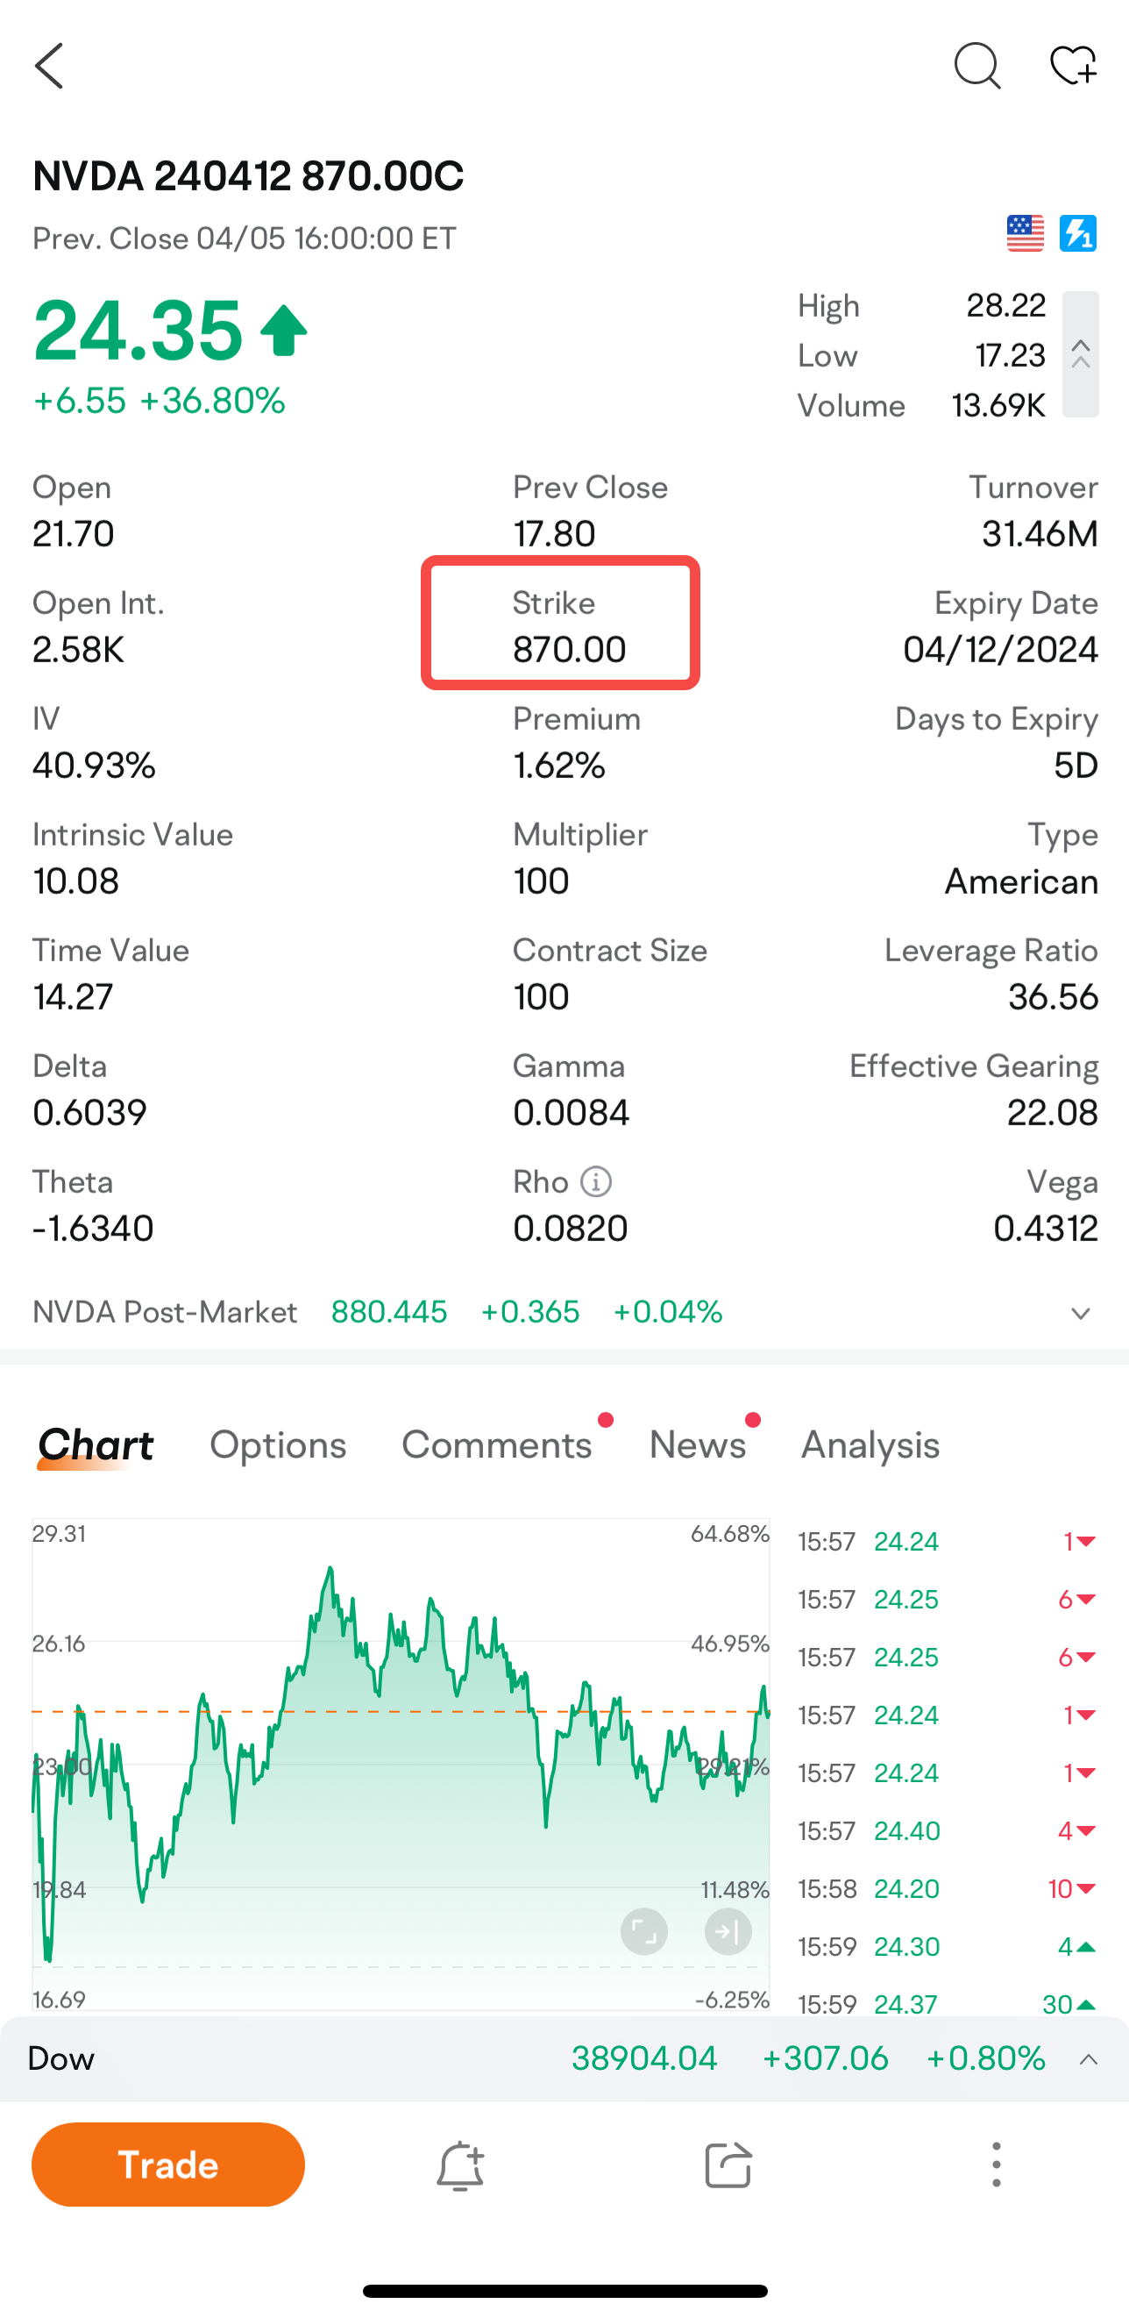This screenshot has width=1129, height=2318.
Task: Expand the Dow index bar chevron
Action: click(x=1089, y=2059)
